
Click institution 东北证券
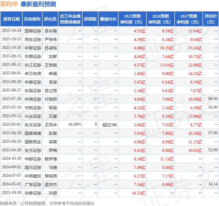[33, 124]
